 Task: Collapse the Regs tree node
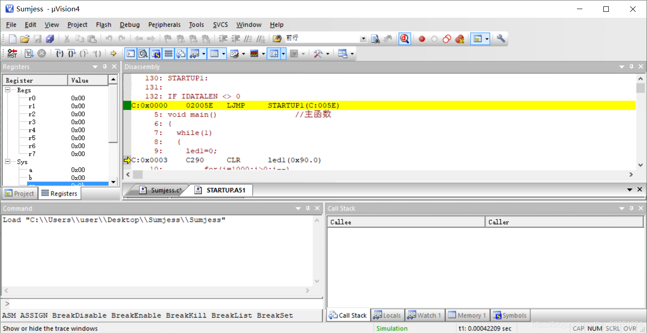[x=8, y=90]
